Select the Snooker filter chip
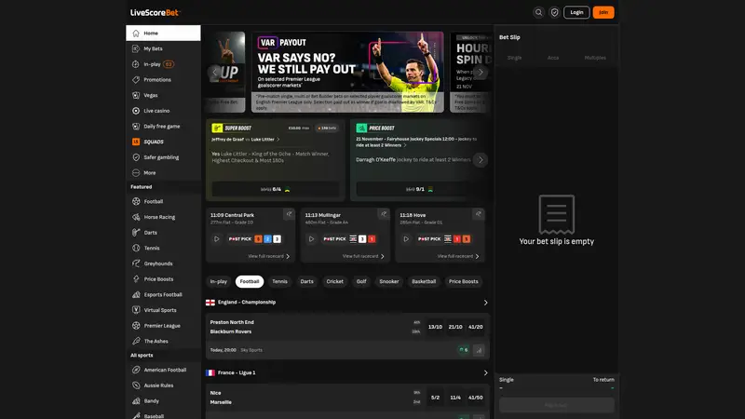Screen dimensions: 745x419 tap(389, 282)
